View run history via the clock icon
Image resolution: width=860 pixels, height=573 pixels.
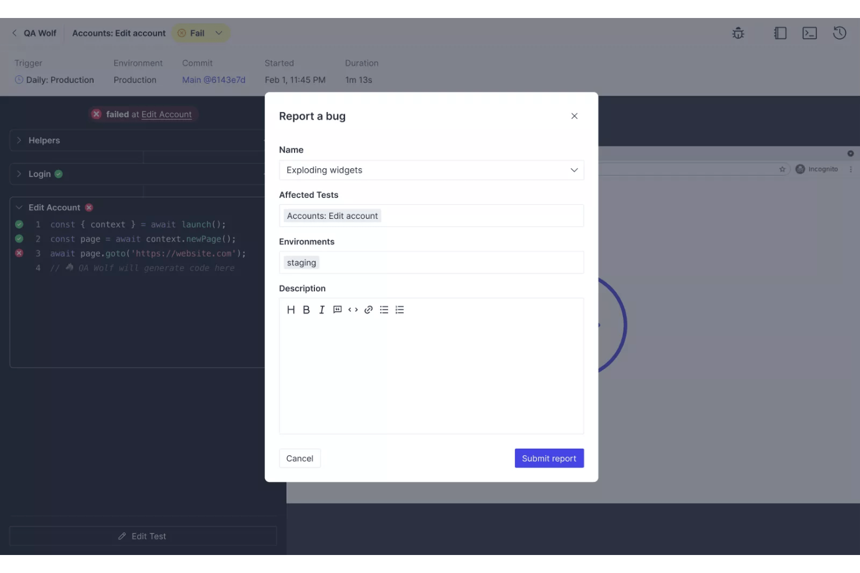pos(839,33)
